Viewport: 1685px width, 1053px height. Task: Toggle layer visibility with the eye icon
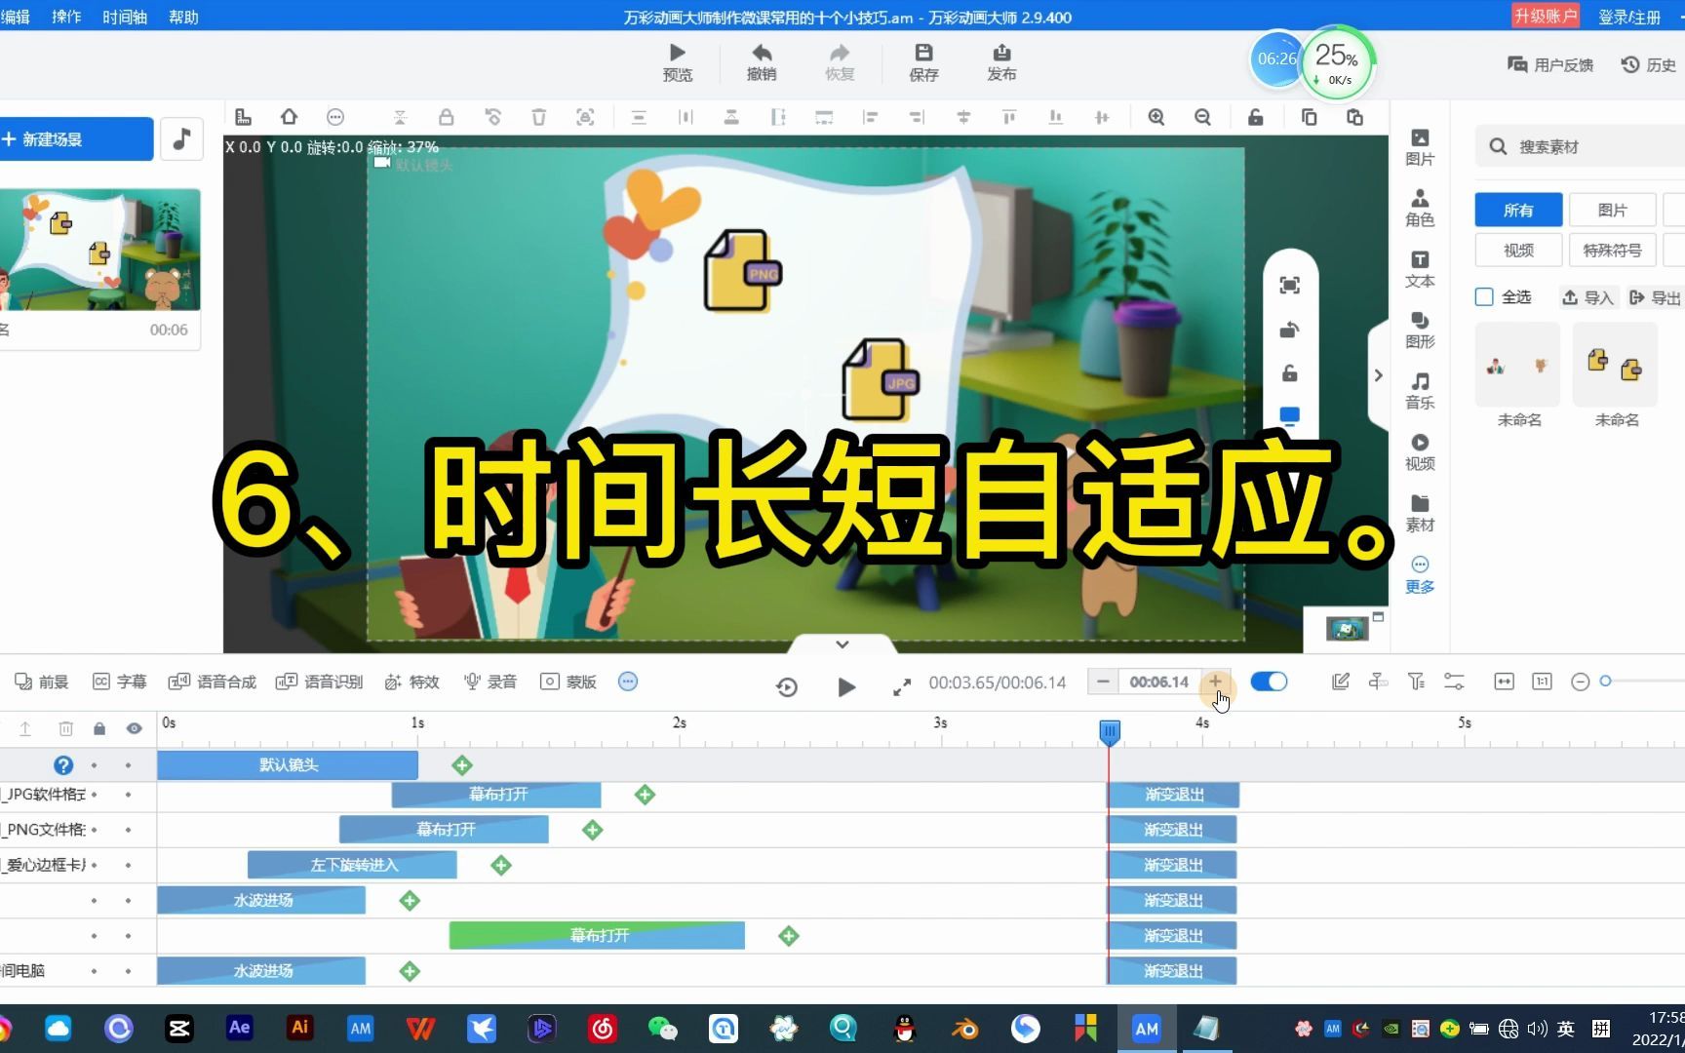tap(135, 728)
